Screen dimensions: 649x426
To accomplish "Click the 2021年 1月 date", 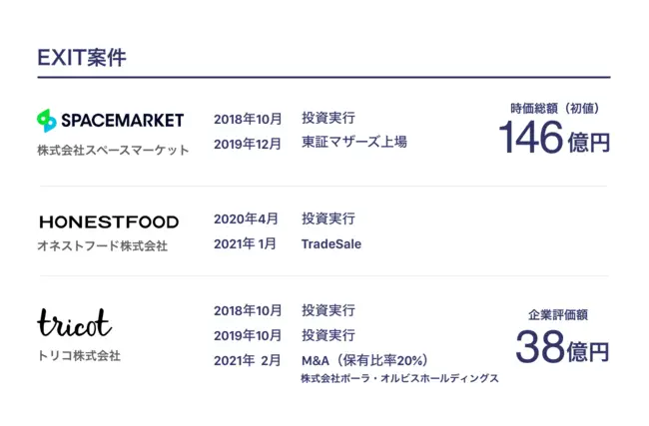I will [245, 244].
